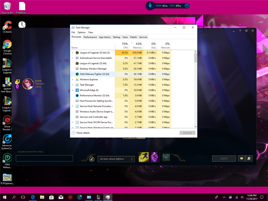268x201 pixels.
Task: Open Task View from taskbar
Action: click(x=23, y=197)
